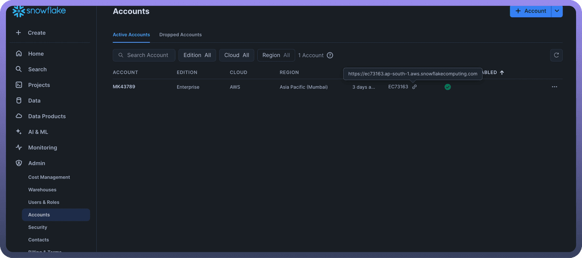Select the Active Accounts tab

[131, 34]
